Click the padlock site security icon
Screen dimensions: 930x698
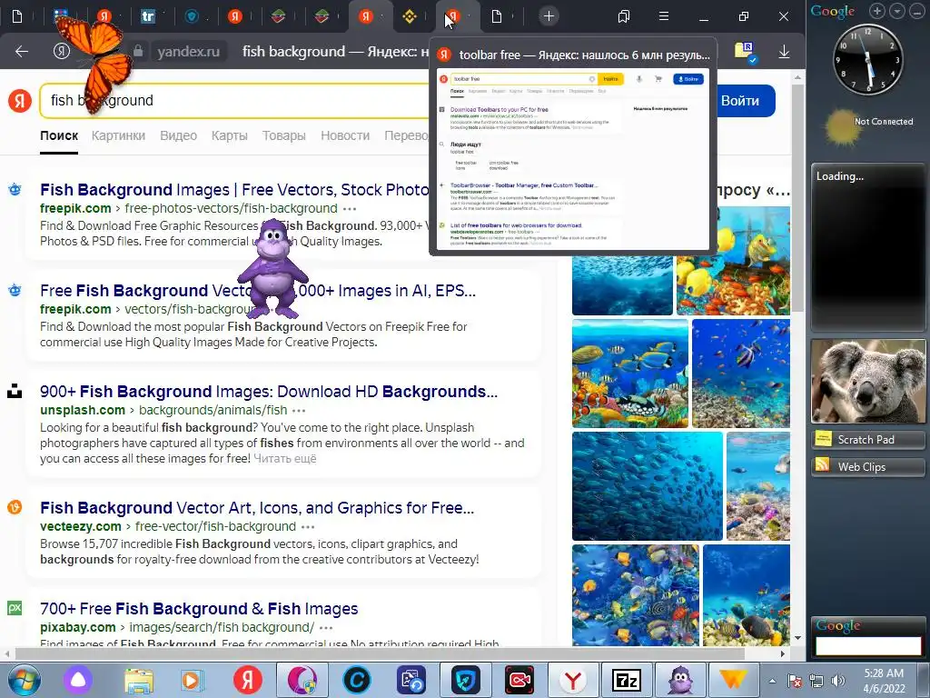[138, 52]
